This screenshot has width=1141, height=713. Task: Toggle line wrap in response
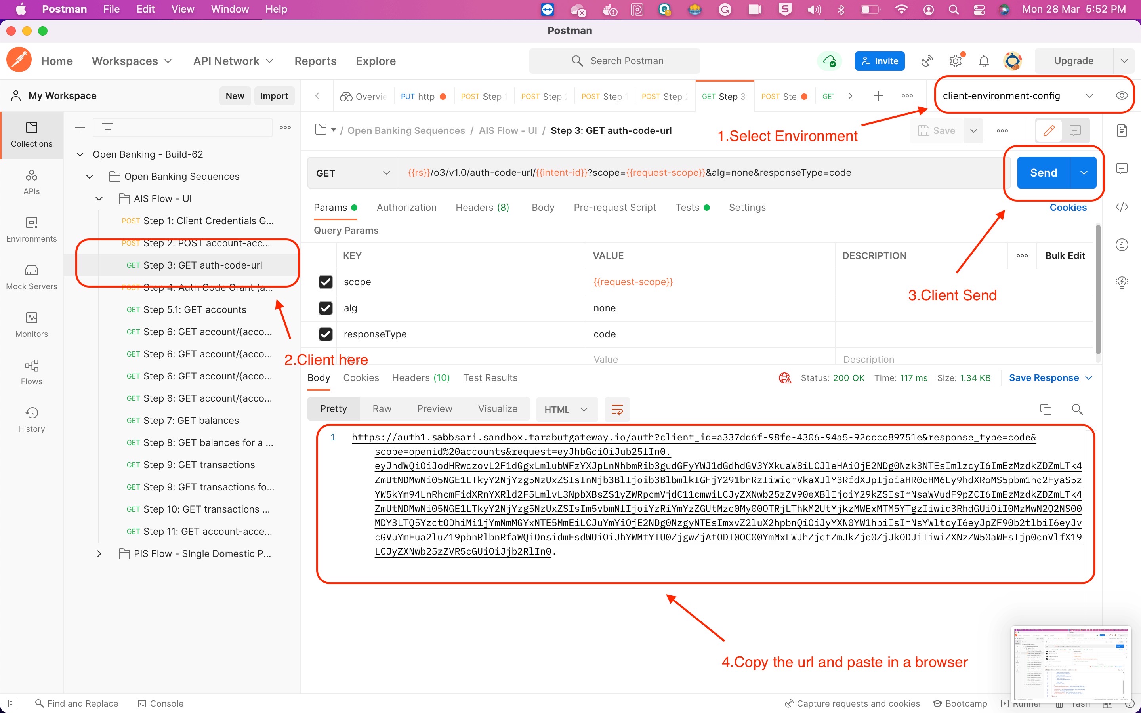pos(617,409)
